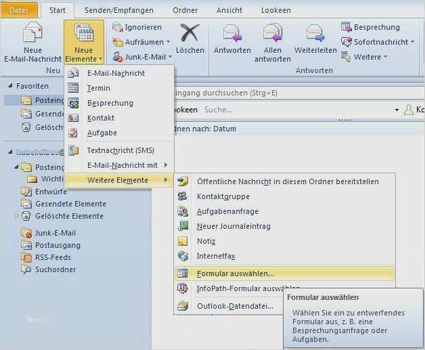Image resolution: width=425 pixels, height=350 pixels.
Task: Click the Ignorieren button in ribbon
Action: [x=137, y=27]
